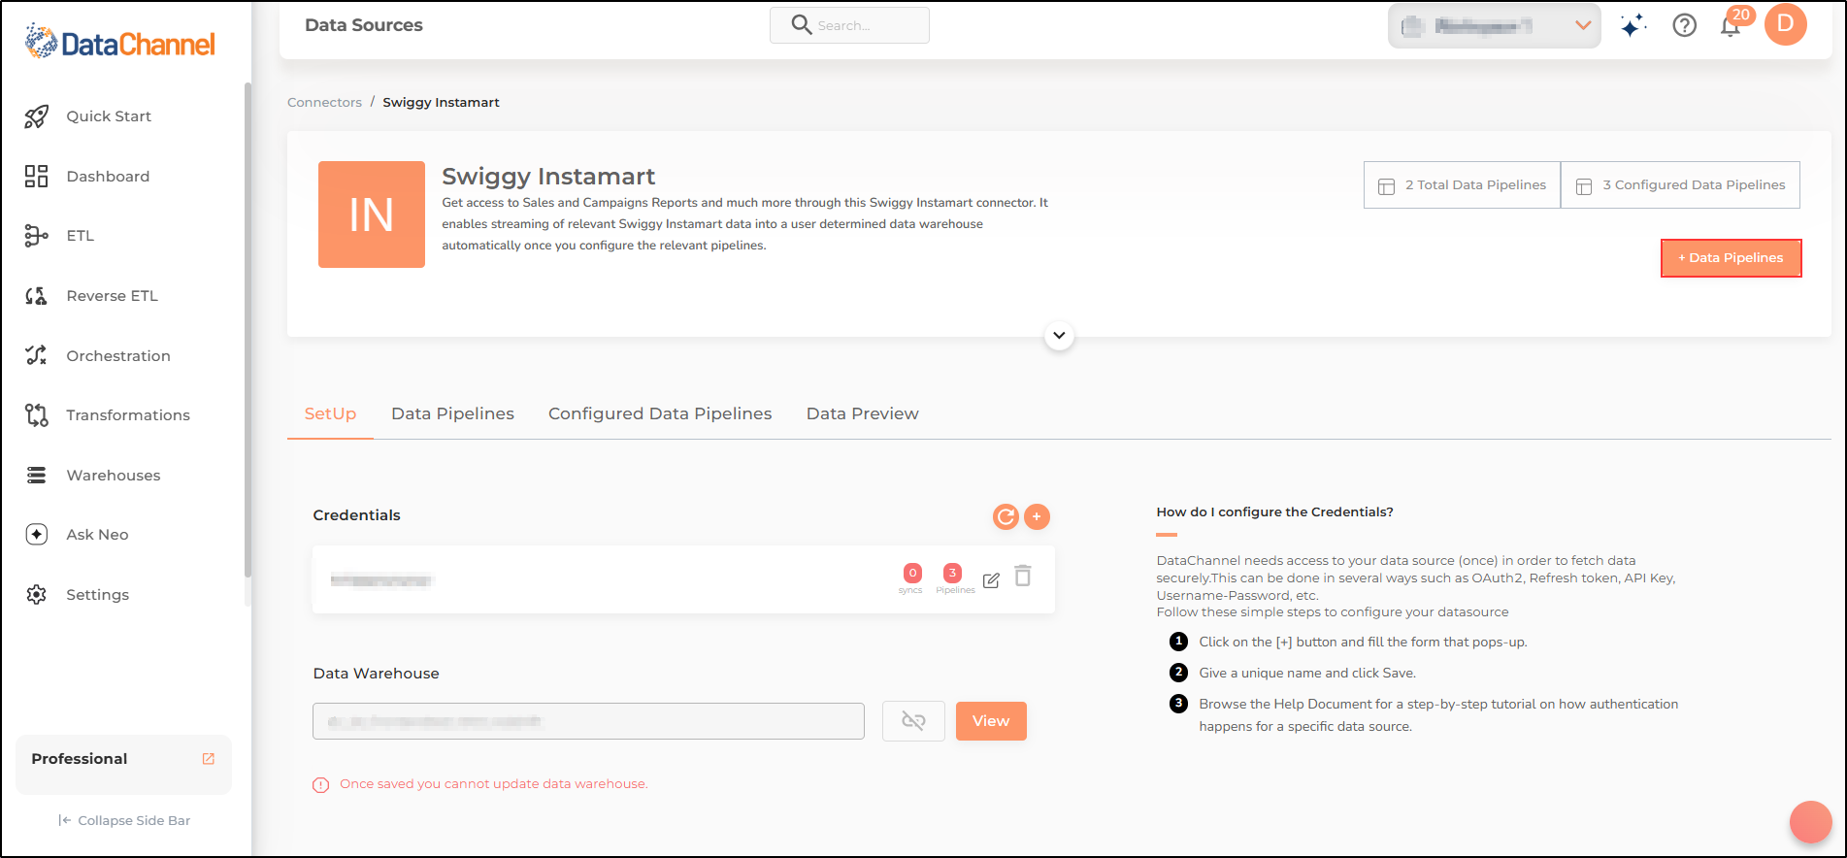The image size is (1847, 858).
Task: Refresh the credentials list
Action: coord(1006,517)
